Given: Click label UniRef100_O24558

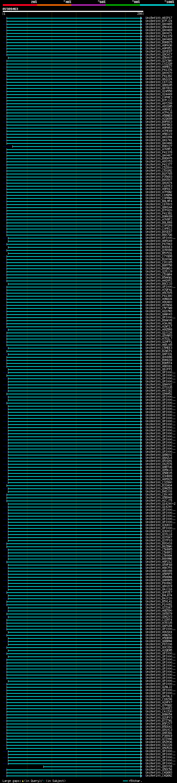Looking at the screenshot, I should (x=158, y=91).
